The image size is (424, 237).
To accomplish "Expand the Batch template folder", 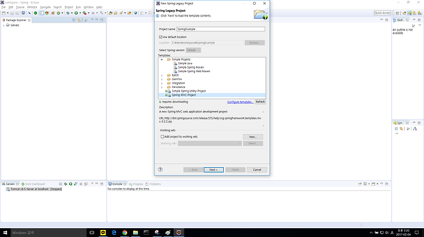I will 162,76.
